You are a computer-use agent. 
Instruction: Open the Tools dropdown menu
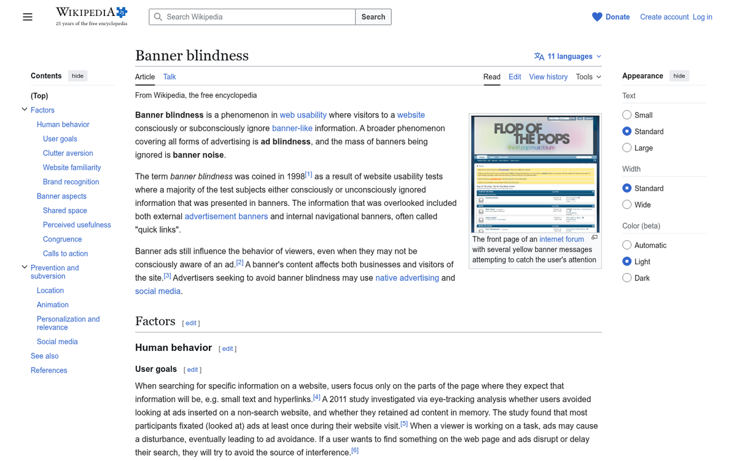tap(588, 77)
